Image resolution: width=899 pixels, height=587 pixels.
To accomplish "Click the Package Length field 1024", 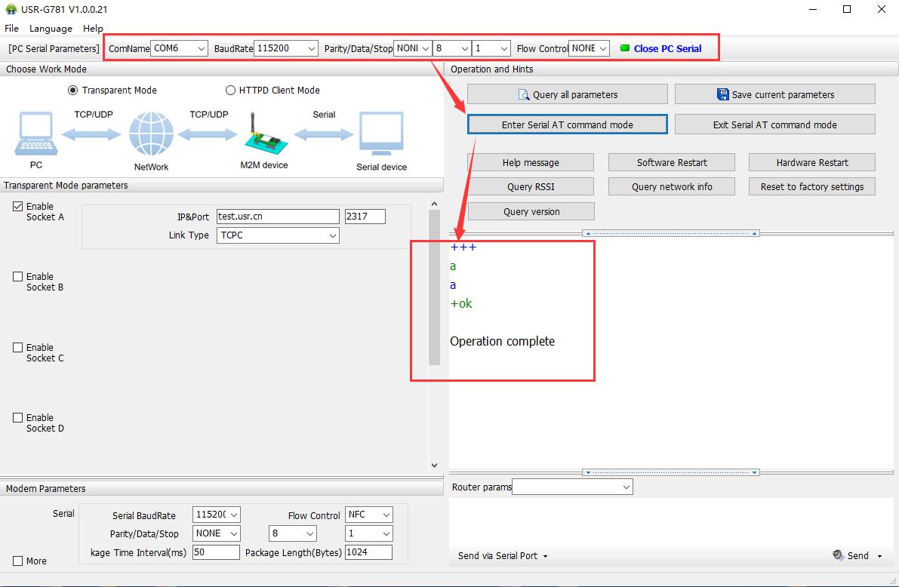I will pyautogui.click(x=368, y=552).
